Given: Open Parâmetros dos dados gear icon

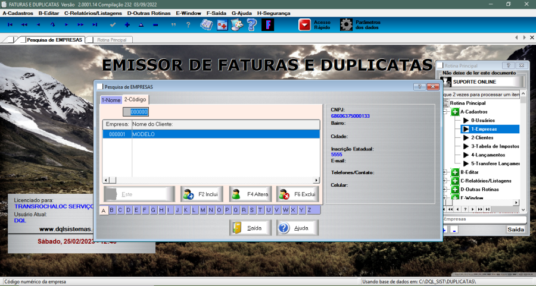Looking at the screenshot, I should pos(346,24).
